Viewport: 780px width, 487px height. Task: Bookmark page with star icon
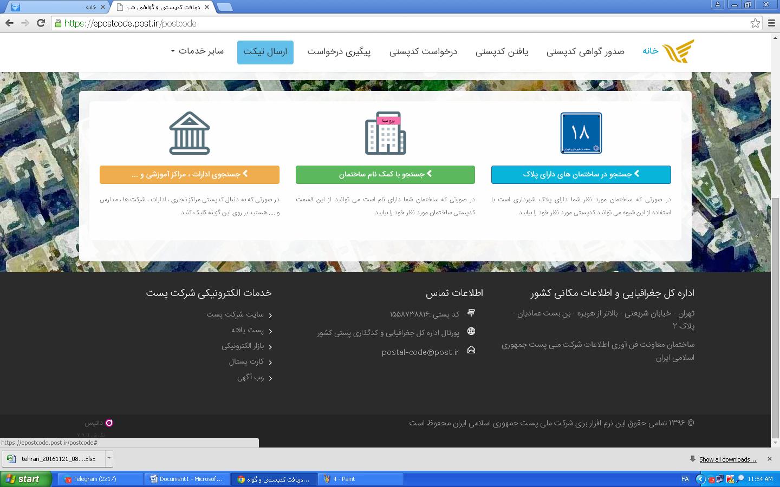click(755, 23)
